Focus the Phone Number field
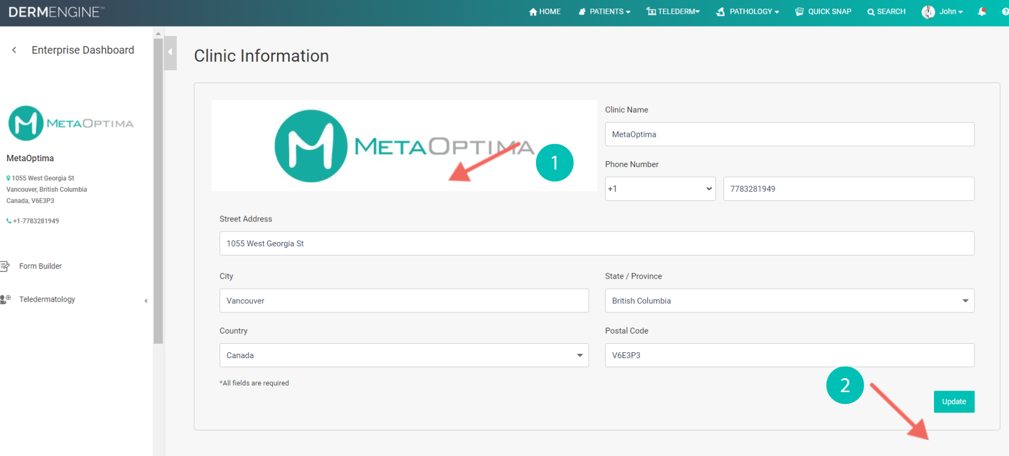1009x456 pixels. point(849,189)
